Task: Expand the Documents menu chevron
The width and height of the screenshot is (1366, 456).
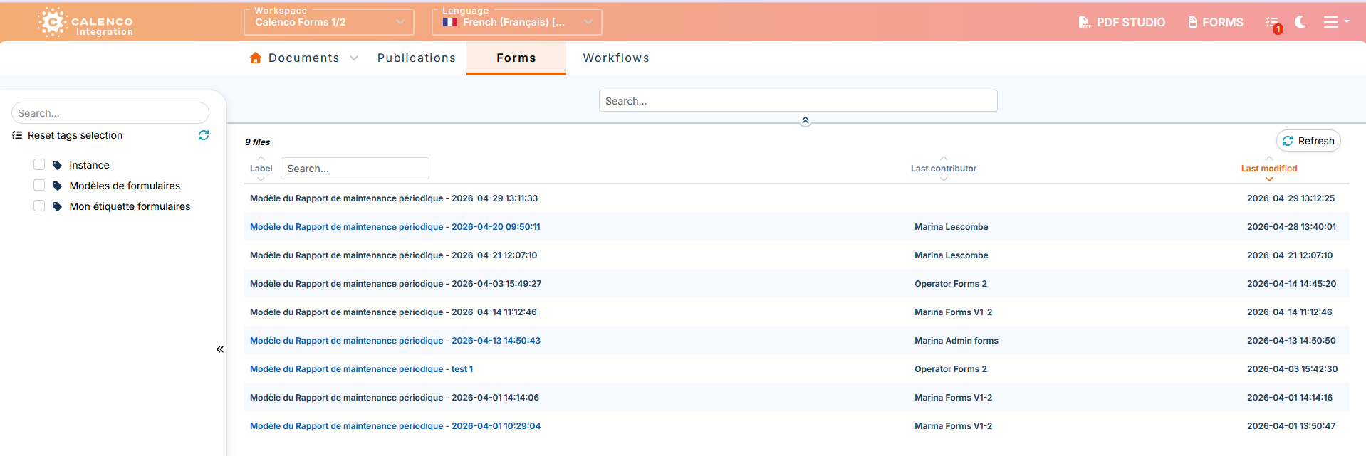Action: [x=354, y=58]
